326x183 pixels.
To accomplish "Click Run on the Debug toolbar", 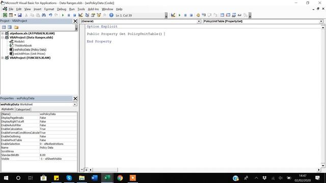I will (x=179, y=15).
